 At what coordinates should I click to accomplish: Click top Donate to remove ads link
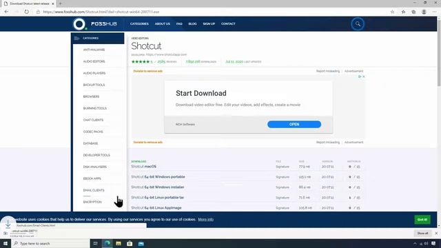(x=148, y=71)
